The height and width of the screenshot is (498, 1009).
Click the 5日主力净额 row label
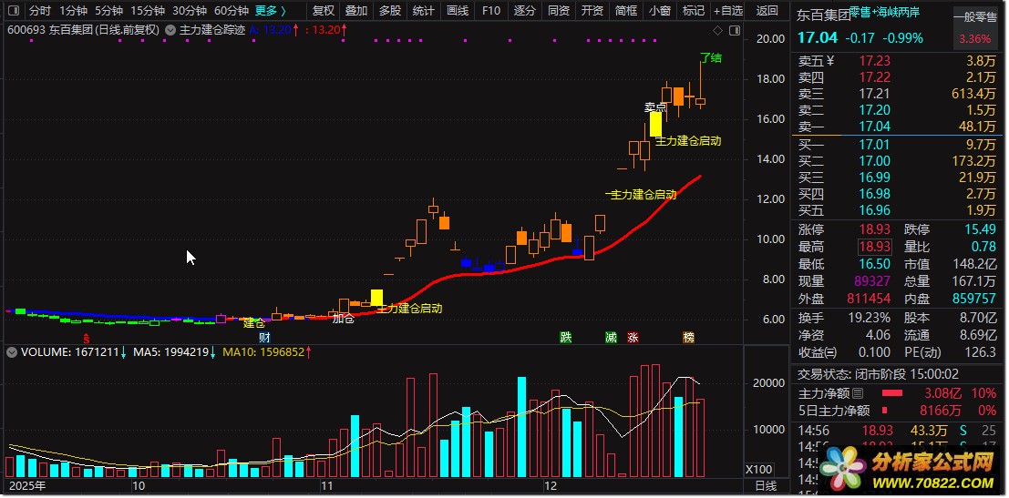(834, 410)
